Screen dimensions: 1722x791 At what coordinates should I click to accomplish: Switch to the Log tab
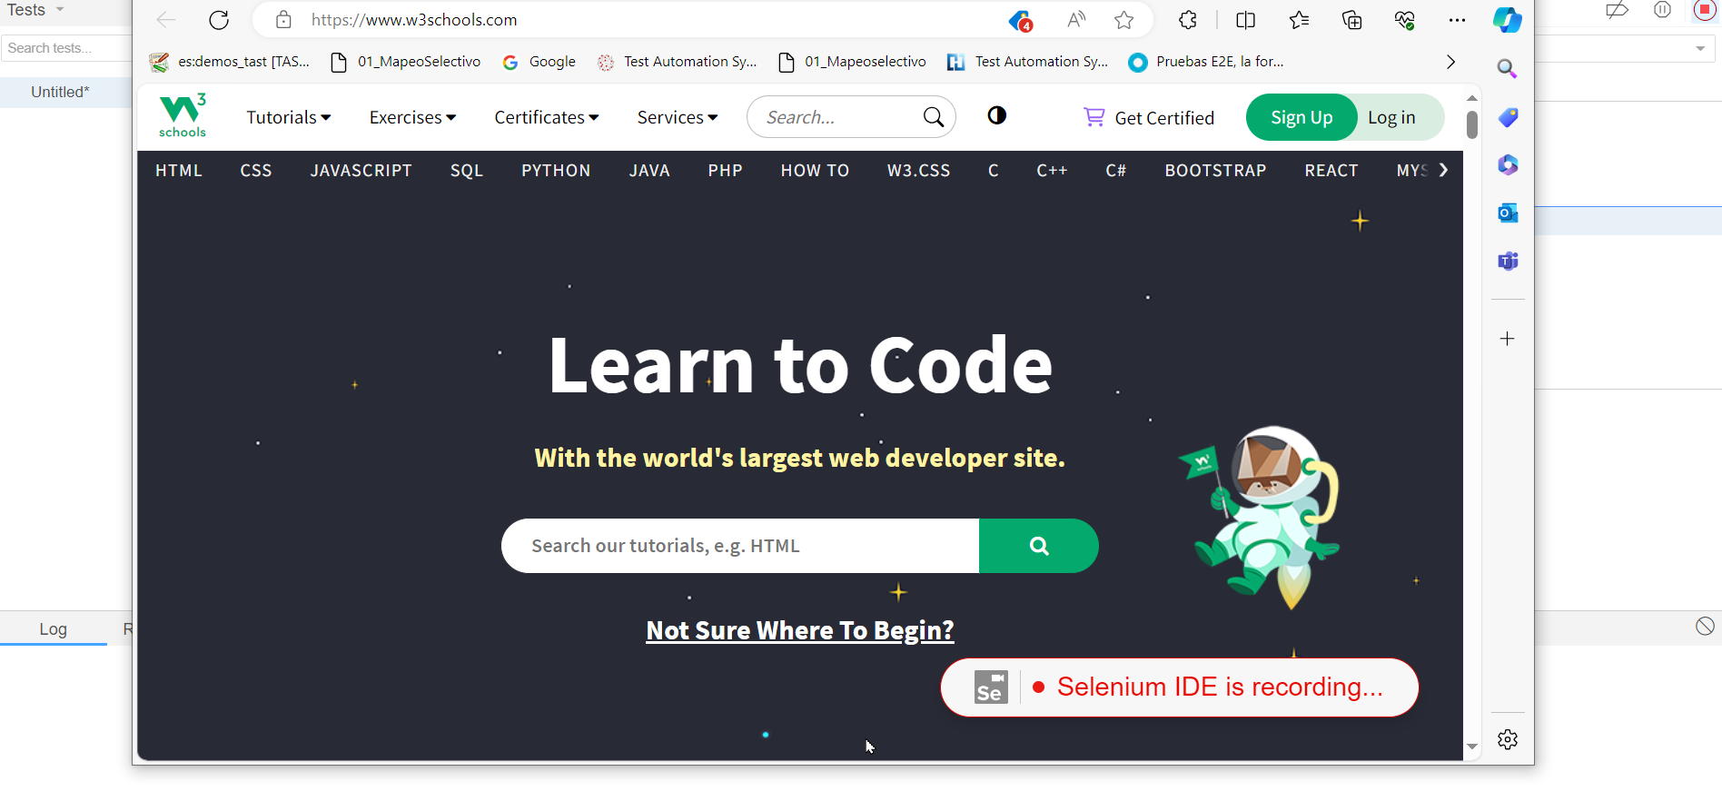[x=54, y=628]
